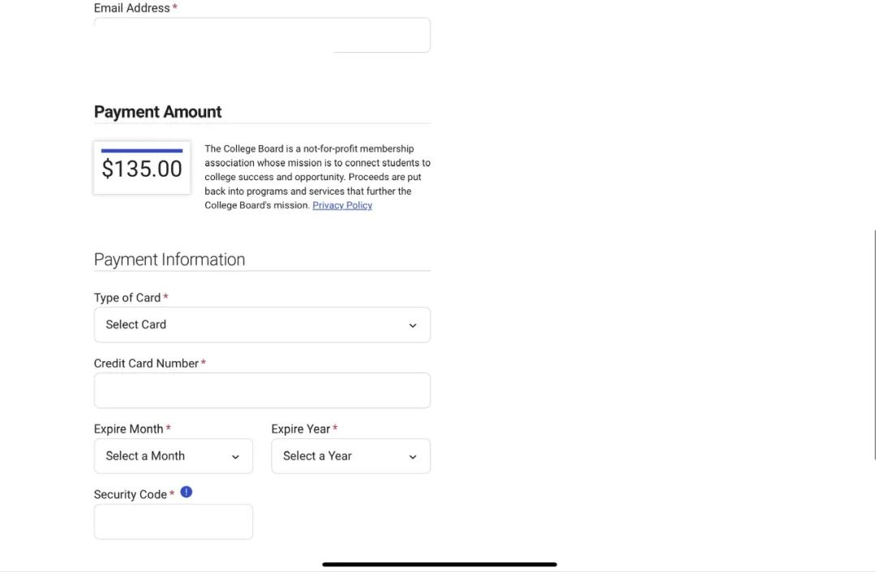
Task: Click the chevron arrow in Select a Month
Action: [235, 457]
